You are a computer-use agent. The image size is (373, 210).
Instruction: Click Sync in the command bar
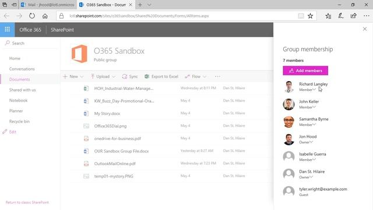[130, 76]
